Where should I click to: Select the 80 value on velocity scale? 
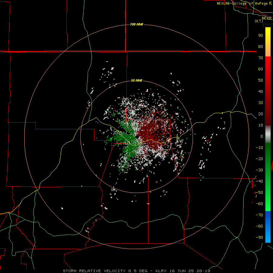pyautogui.click(x=261, y=46)
